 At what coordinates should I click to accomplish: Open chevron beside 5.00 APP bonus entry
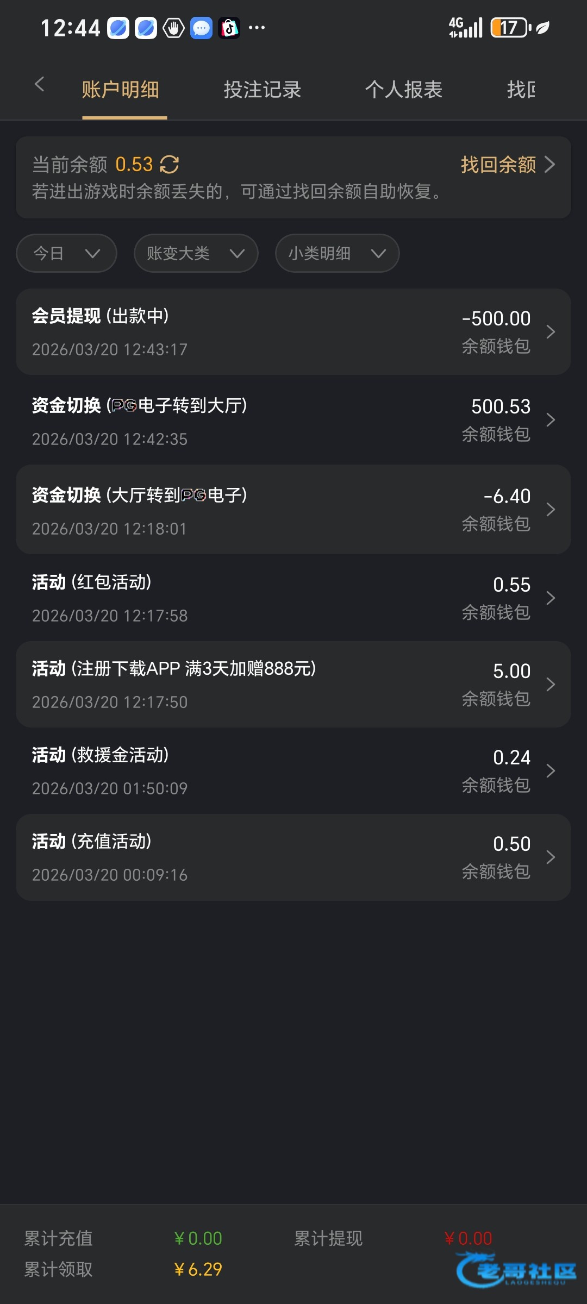pos(550,685)
